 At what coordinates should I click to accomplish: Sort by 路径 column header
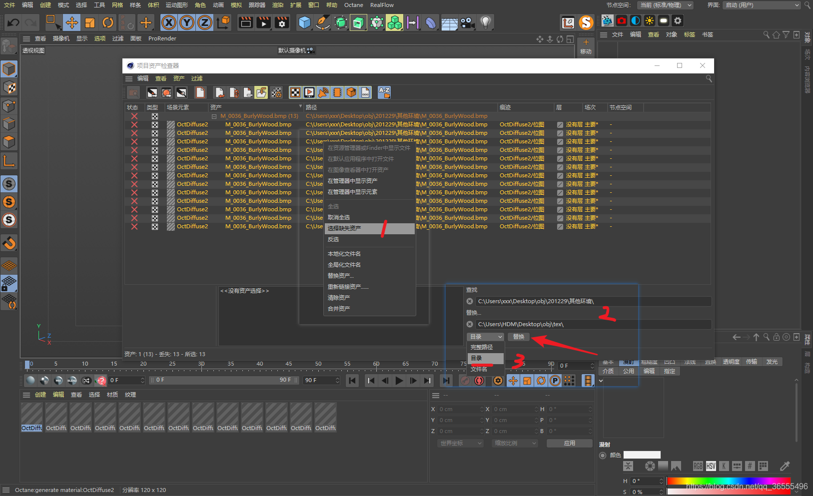point(401,107)
